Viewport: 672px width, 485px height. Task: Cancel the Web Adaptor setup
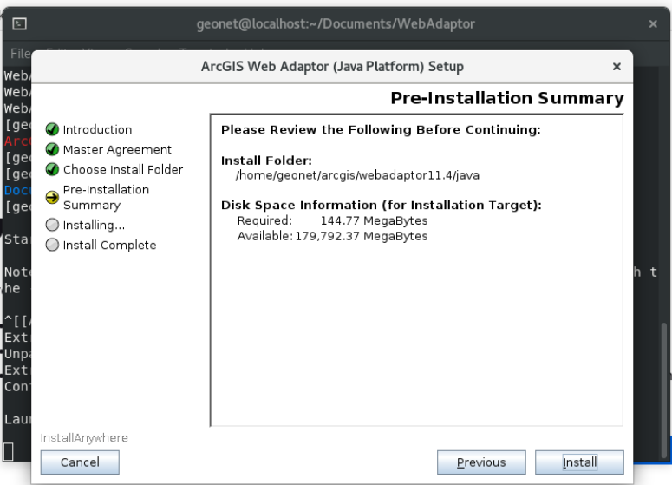[x=80, y=462]
